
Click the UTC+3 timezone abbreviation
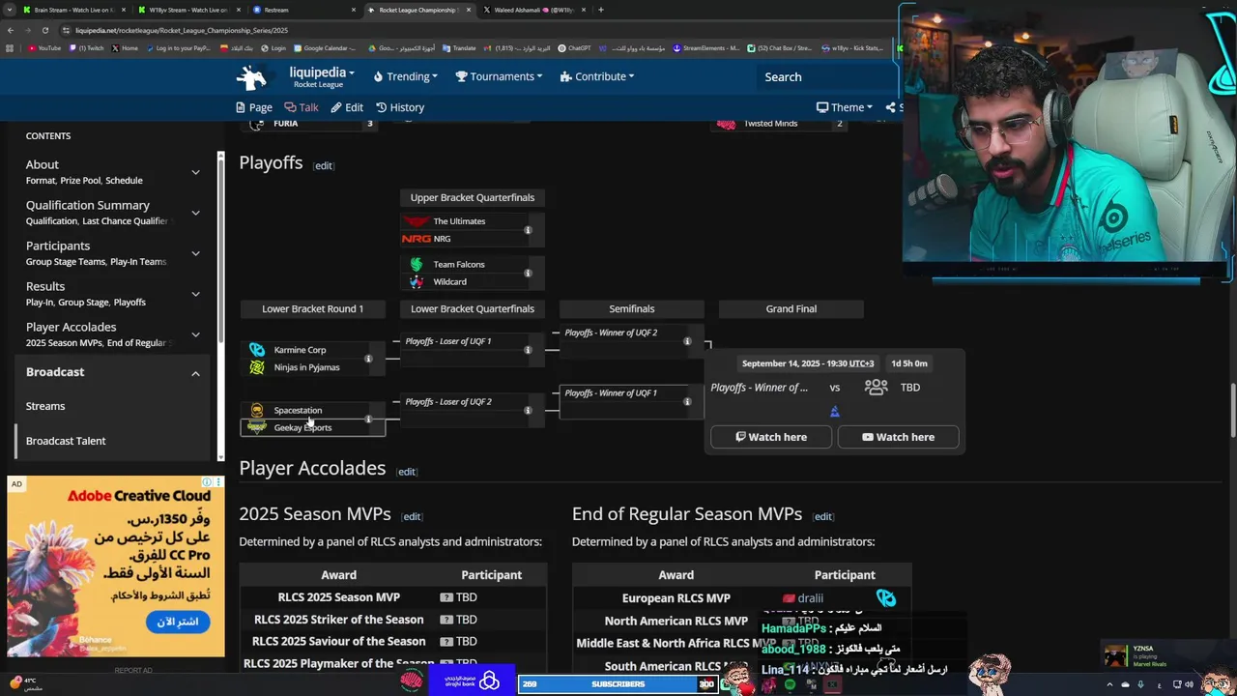(x=861, y=363)
